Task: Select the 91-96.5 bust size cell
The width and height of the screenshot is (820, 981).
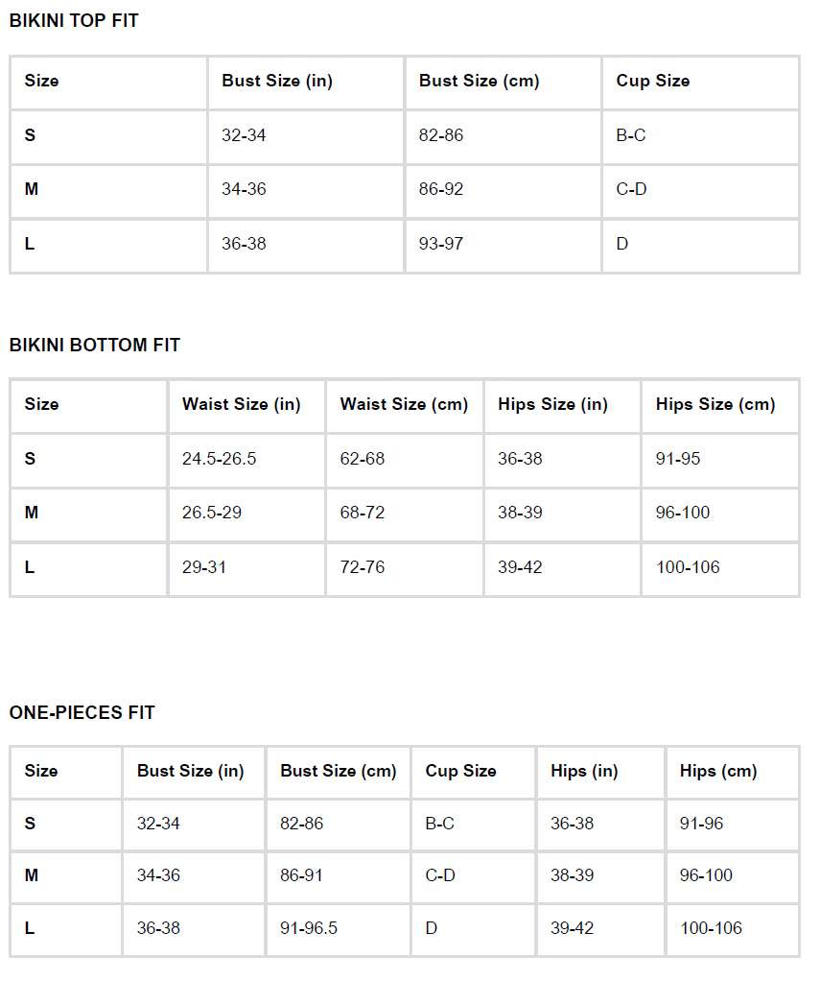Action: click(309, 928)
